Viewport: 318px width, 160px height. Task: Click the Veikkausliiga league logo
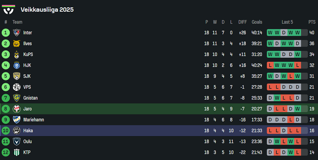[9, 9]
